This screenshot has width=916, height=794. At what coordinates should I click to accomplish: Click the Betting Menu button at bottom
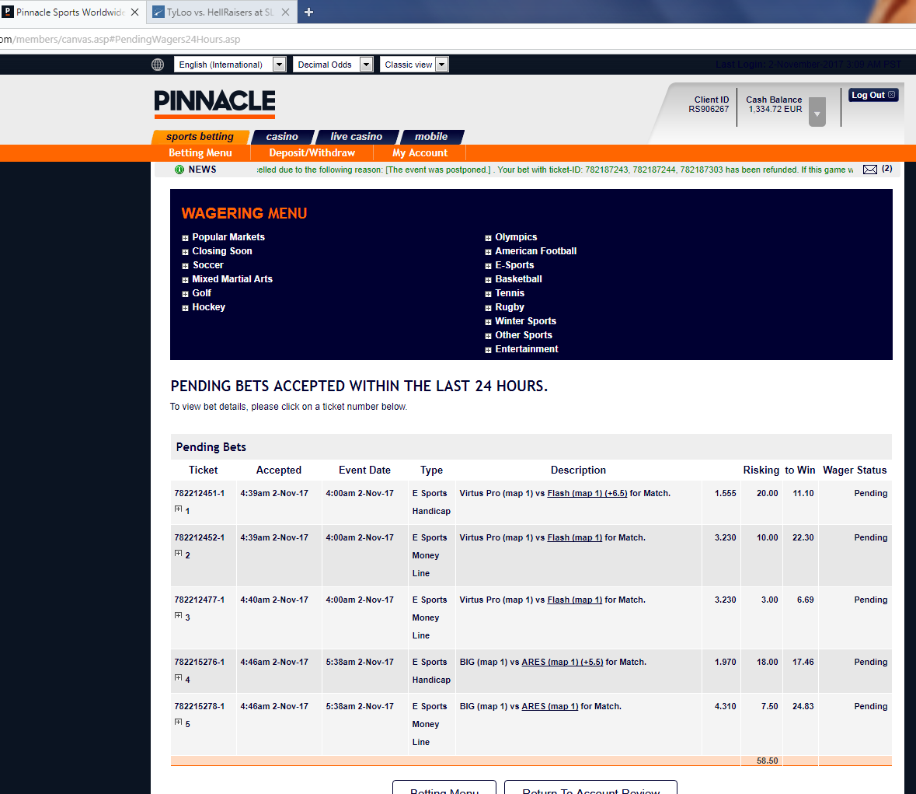[x=444, y=788]
